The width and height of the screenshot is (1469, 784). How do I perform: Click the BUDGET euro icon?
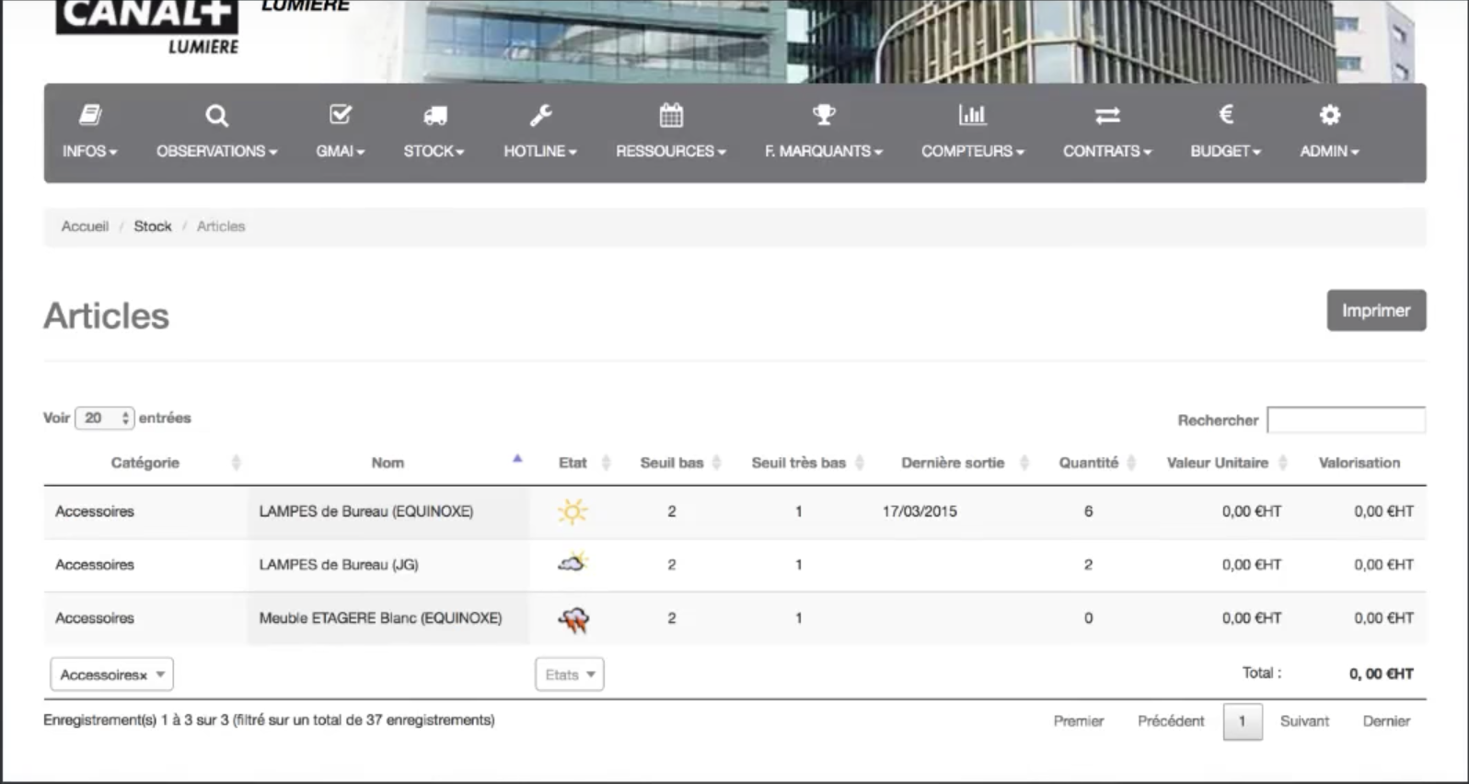(x=1226, y=114)
